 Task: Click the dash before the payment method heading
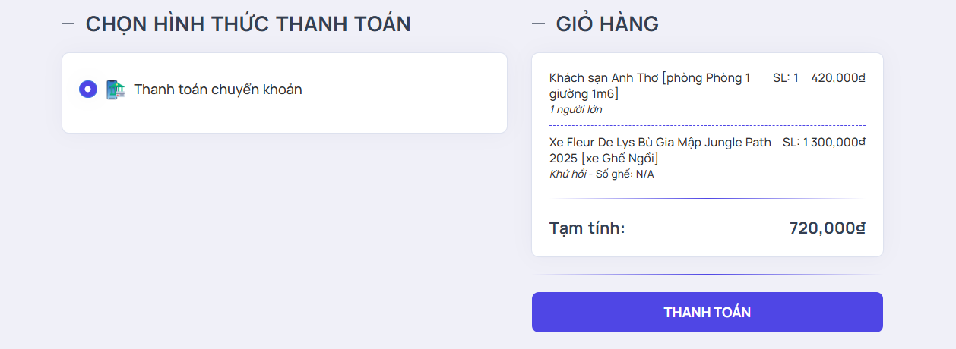pyautogui.click(x=68, y=24)
